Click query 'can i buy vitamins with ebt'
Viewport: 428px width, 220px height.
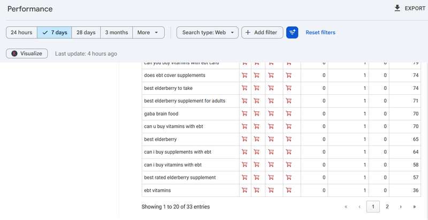pos(173,165)
